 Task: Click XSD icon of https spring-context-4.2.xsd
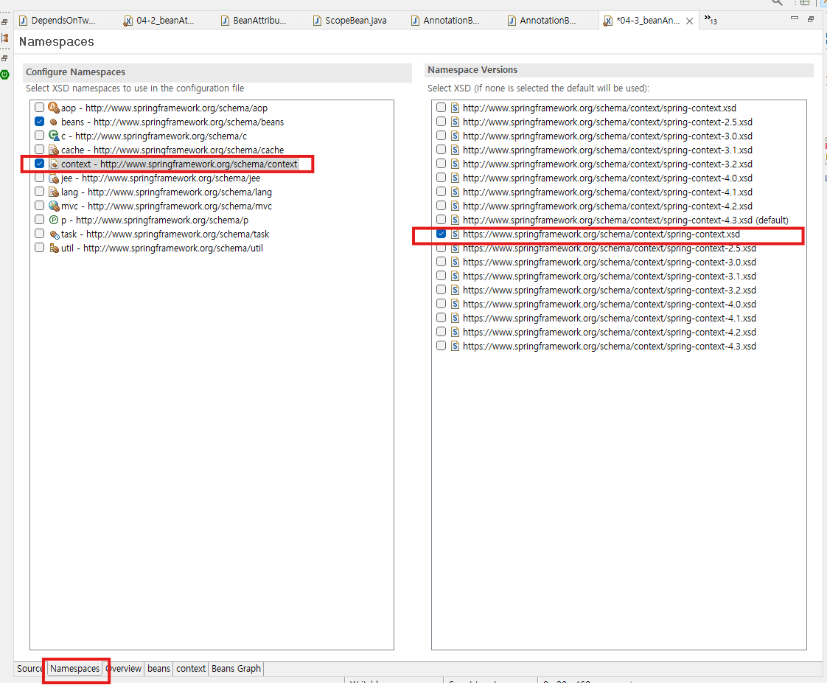(456, 332)
